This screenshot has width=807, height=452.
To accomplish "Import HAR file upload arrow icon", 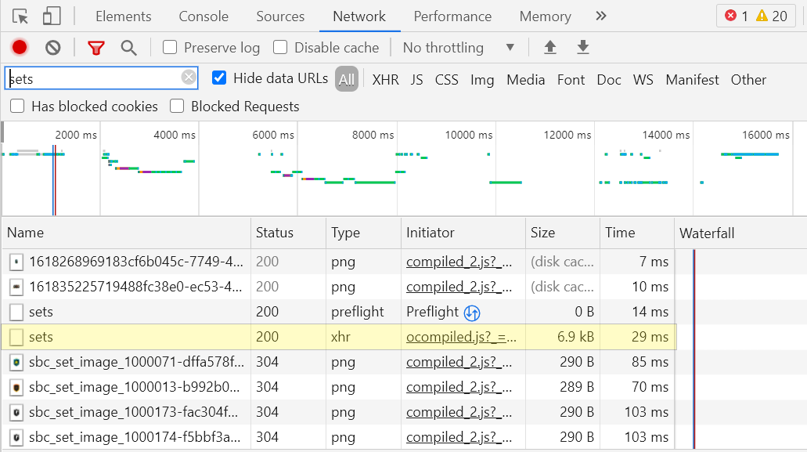I will click(x=550, y=47).
